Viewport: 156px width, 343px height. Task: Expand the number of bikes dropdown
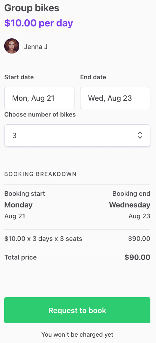[77, 136]
